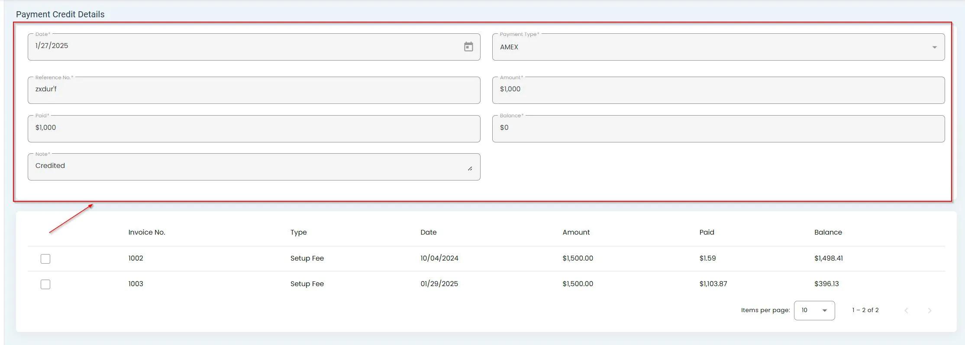Click the Type column header
The height and width of the screenshot is (345, 965).
[x=298, y=232]
